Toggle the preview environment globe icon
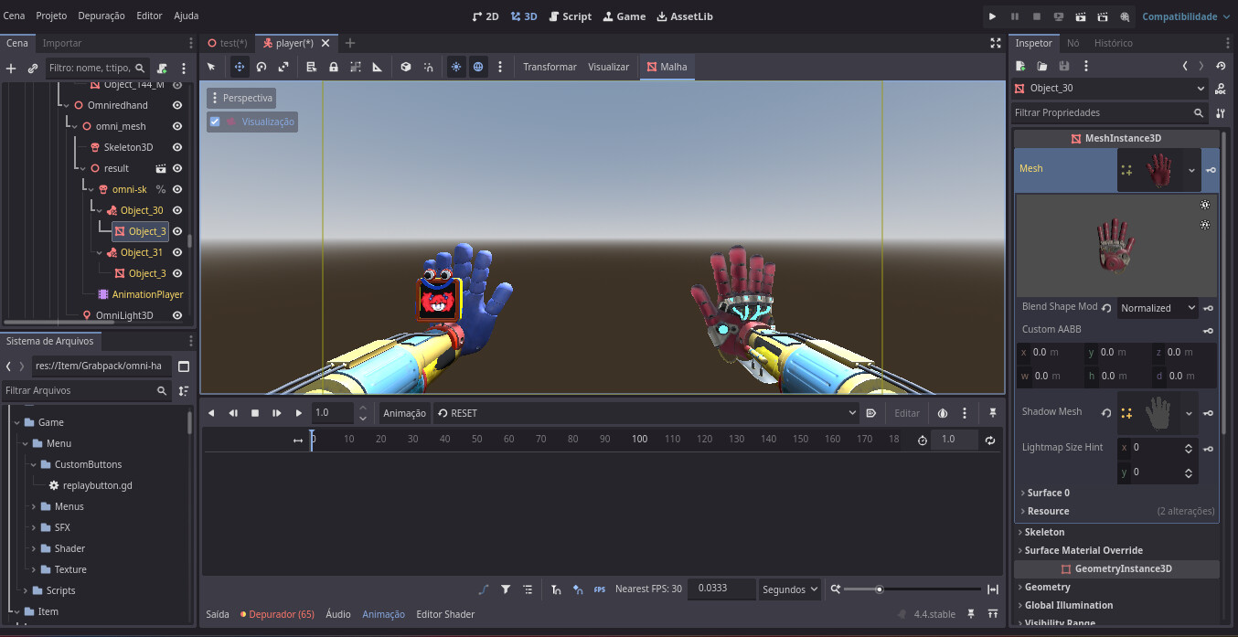Viewport: 1238px width, 637px height. pos(478,67)
